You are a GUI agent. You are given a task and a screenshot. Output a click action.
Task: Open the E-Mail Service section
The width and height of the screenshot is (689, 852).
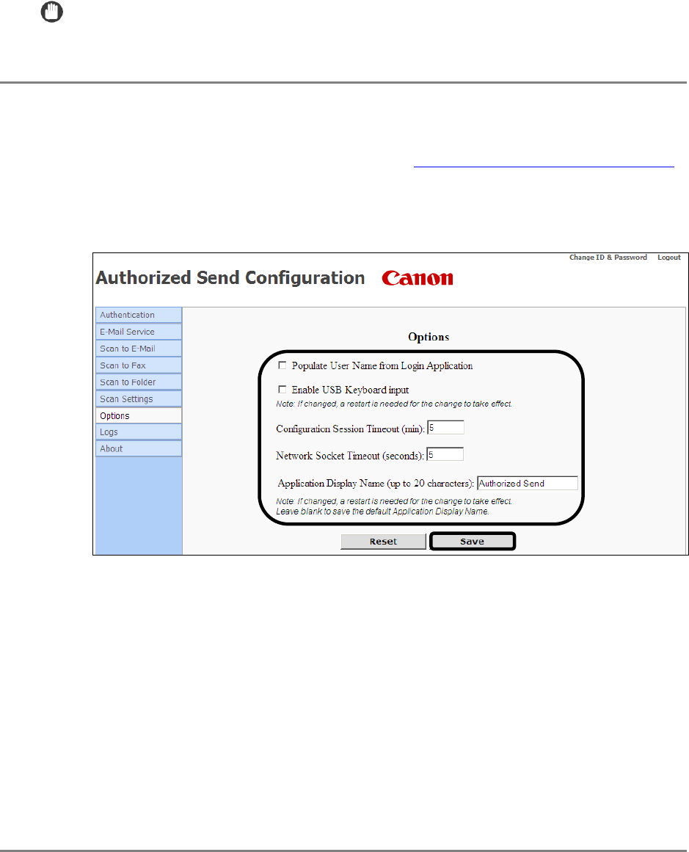point(139,332)
